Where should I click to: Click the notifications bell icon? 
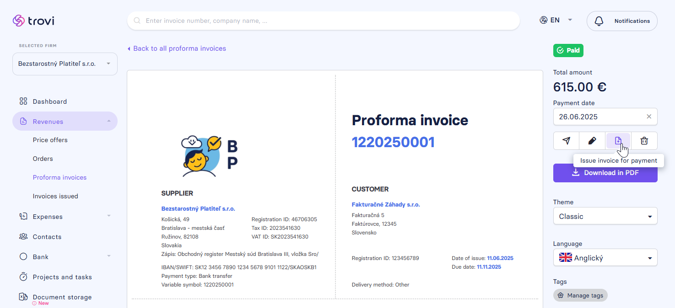click(599, 21)
